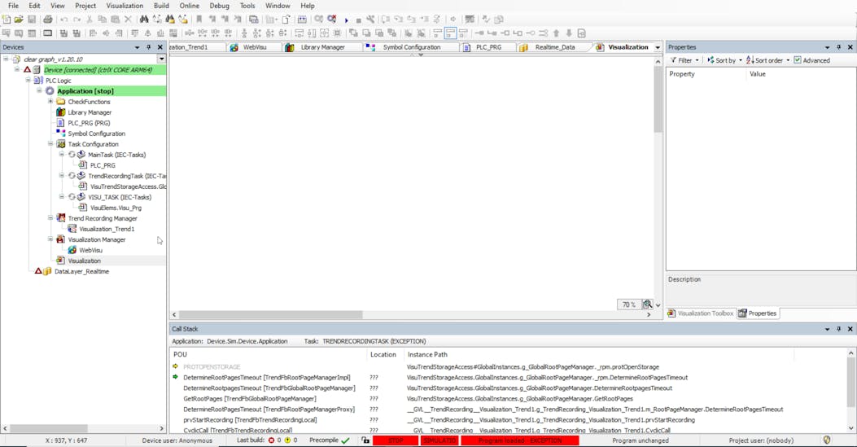Click the horizontal scrollbar of the editor
This screenshot has height=447, width=857.
pyautogui.click(x=270, y=314)
